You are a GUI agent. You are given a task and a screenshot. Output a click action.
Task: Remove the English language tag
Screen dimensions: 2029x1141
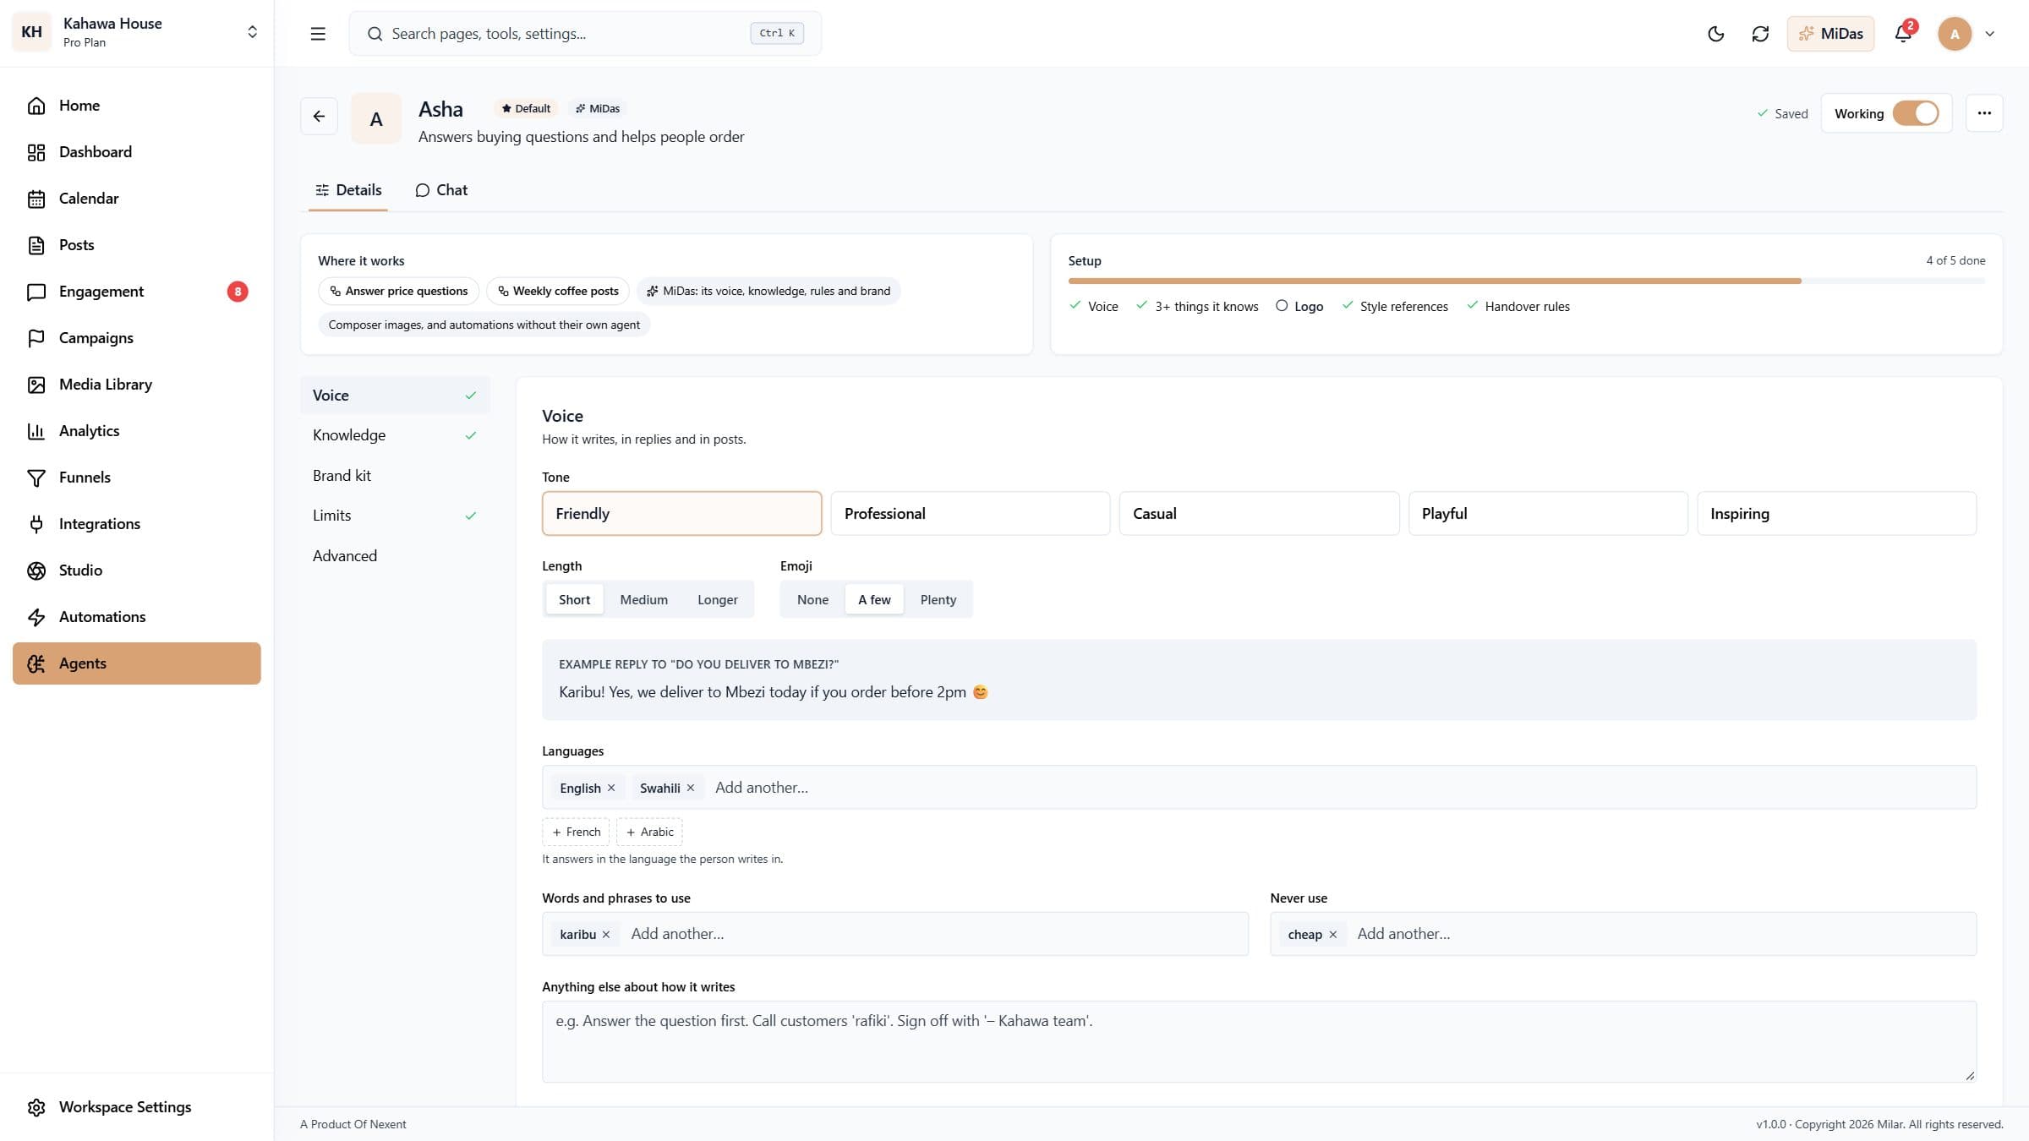tap(611, 788)
